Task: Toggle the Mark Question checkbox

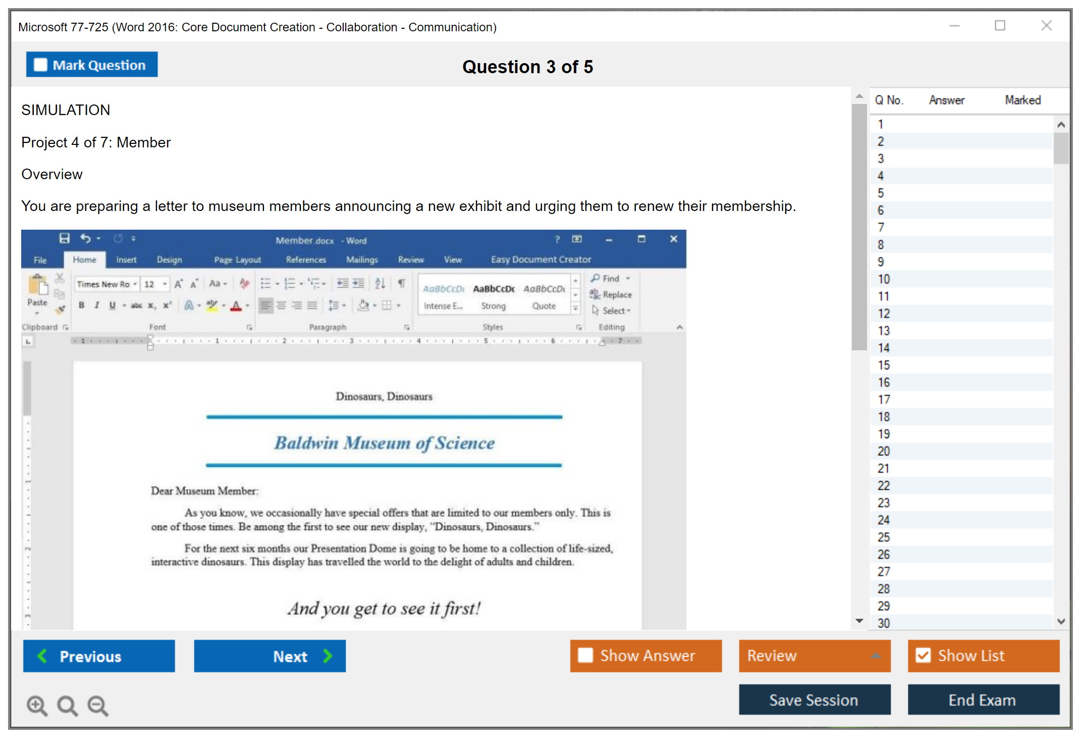Action: [x=40, y=65]
